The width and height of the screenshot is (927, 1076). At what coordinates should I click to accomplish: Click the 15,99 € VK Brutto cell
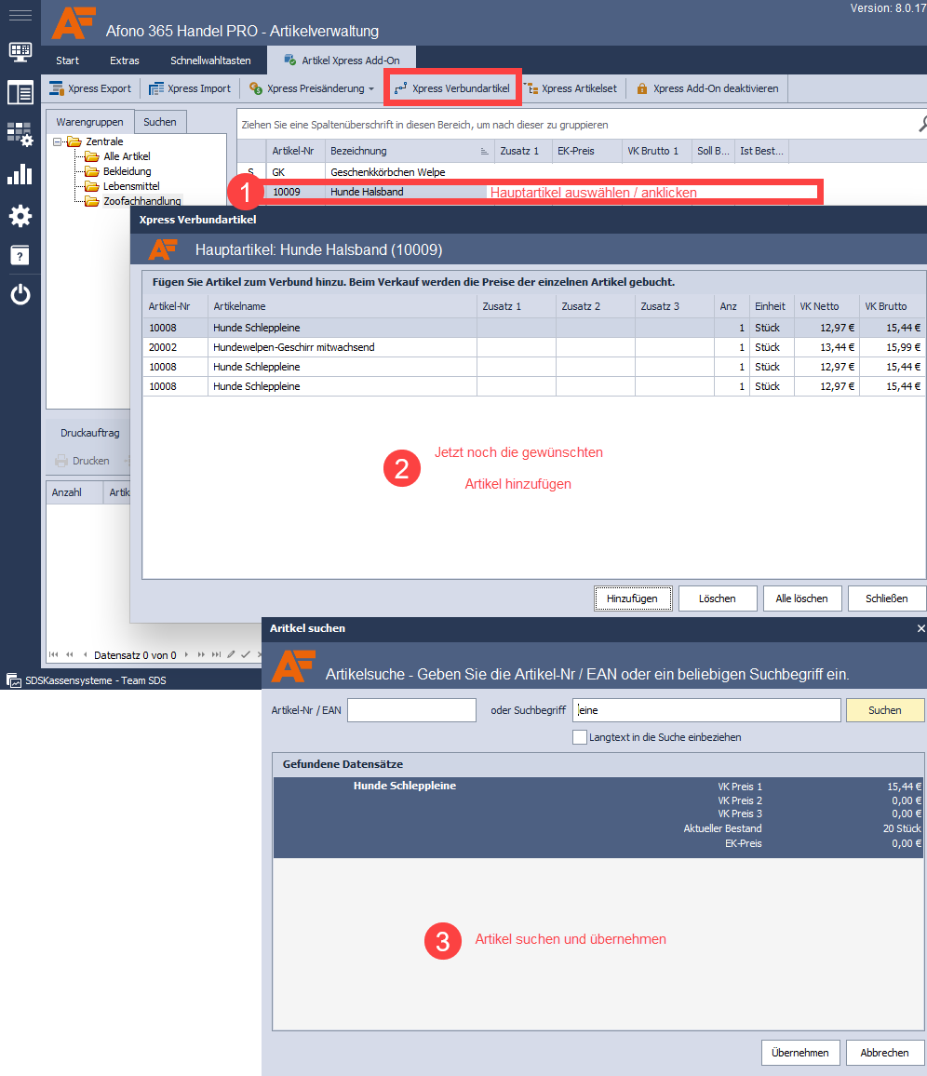point(892,347)
